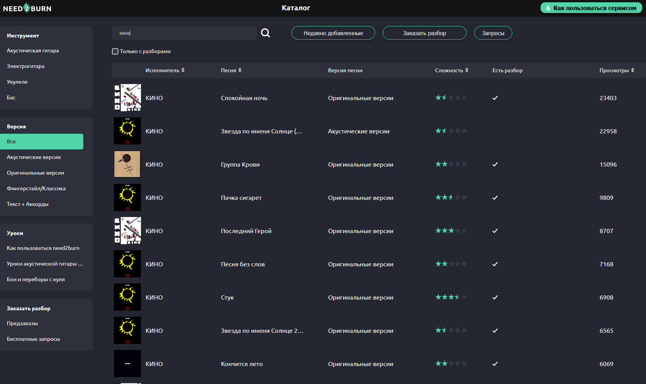Open the Предзаказы page

coord(22,323)
